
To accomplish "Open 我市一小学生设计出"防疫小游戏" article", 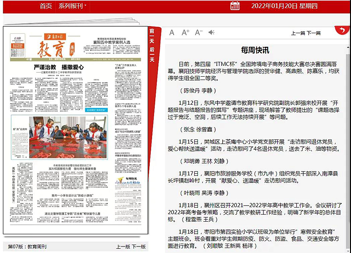I will (x=72, y=195).
